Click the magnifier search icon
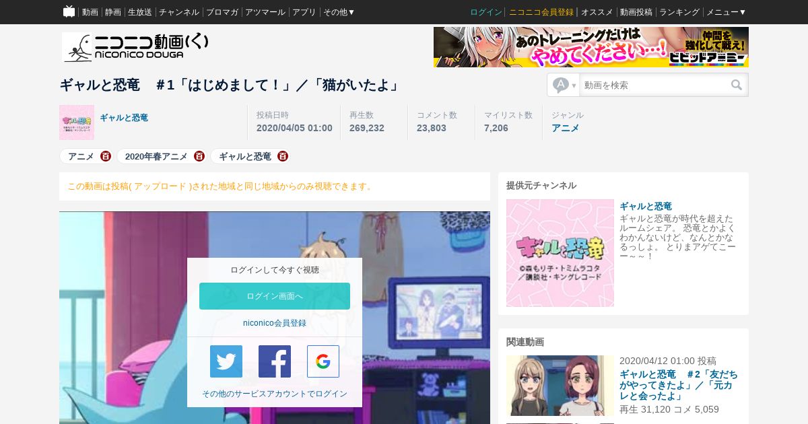This screenshot has width=808, height=424. pyautogui.click(x=737, y=85)
